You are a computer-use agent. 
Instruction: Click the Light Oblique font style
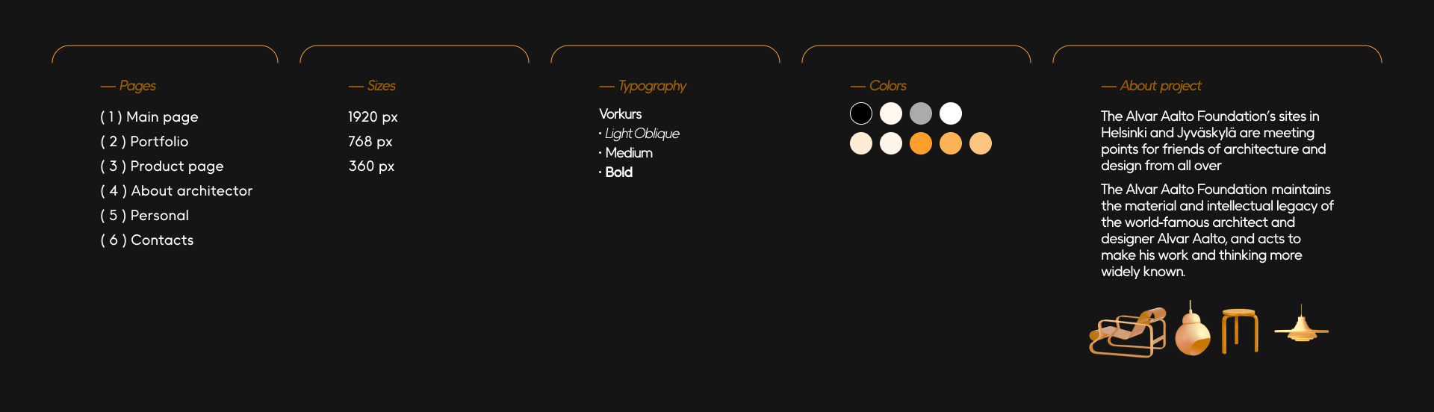pyautogui.click(x=642, y=134)
